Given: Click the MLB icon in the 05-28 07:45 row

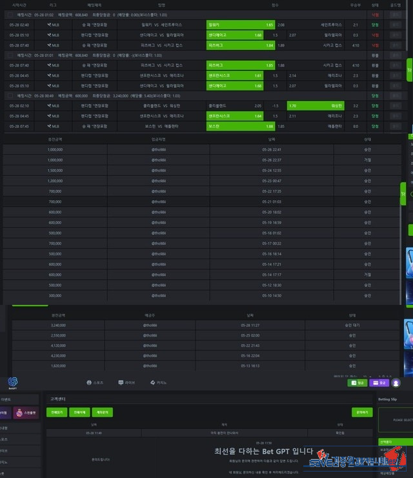Looking at the screenshot, I should (49, 126).
